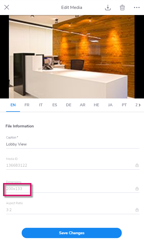Image resolution: width=144 pixels, height=242 pixels.
Task: Select the AR language tab
Action: click(83, 105)
